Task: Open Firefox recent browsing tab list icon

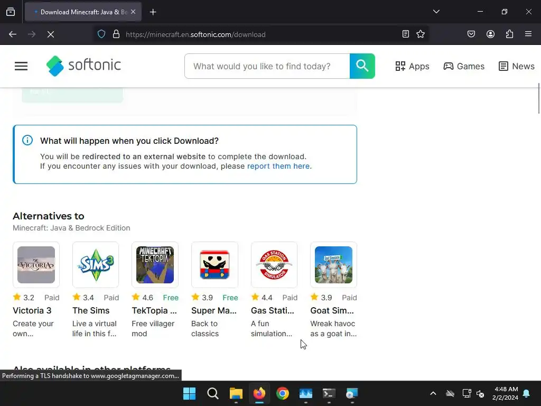Action: click(x=11, y=12)
